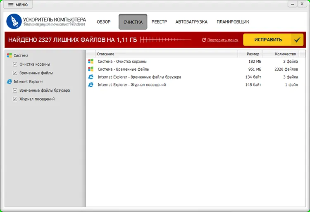Open the Планировщик tab
Viewport: 310px width, 212px height.
(233, 22)
